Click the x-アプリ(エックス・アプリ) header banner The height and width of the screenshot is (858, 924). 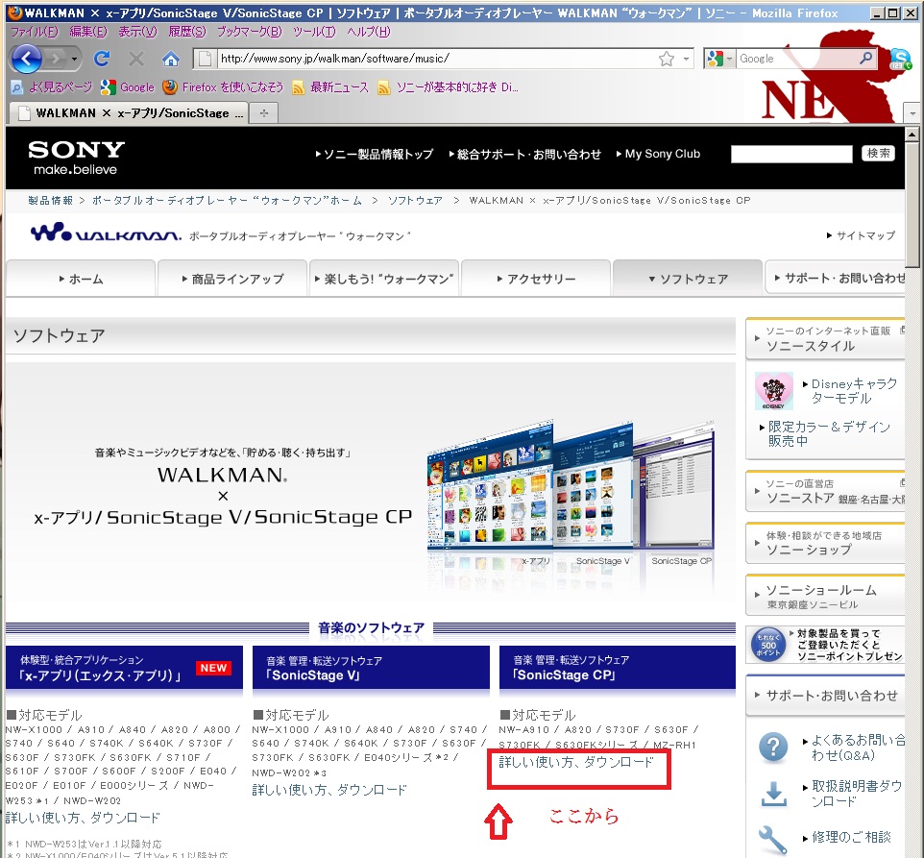click(x=124, y=668)
